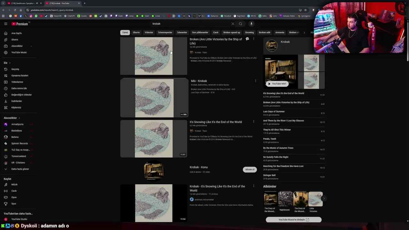409x230 pixels.
Task: Clear the search box with the X icon
Action: point(233,24)
